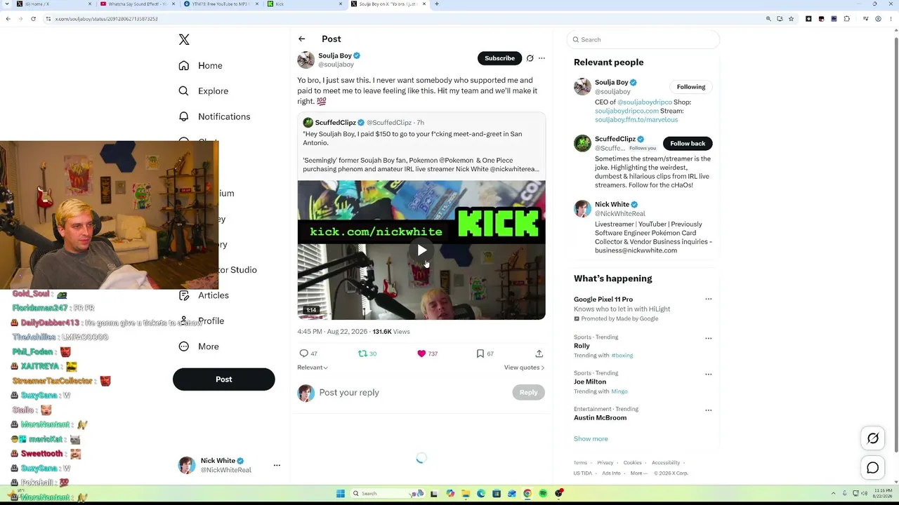899x505 pixels.
Task: Click the Grok icon beside Subscribe
Action: pos(530,58)
